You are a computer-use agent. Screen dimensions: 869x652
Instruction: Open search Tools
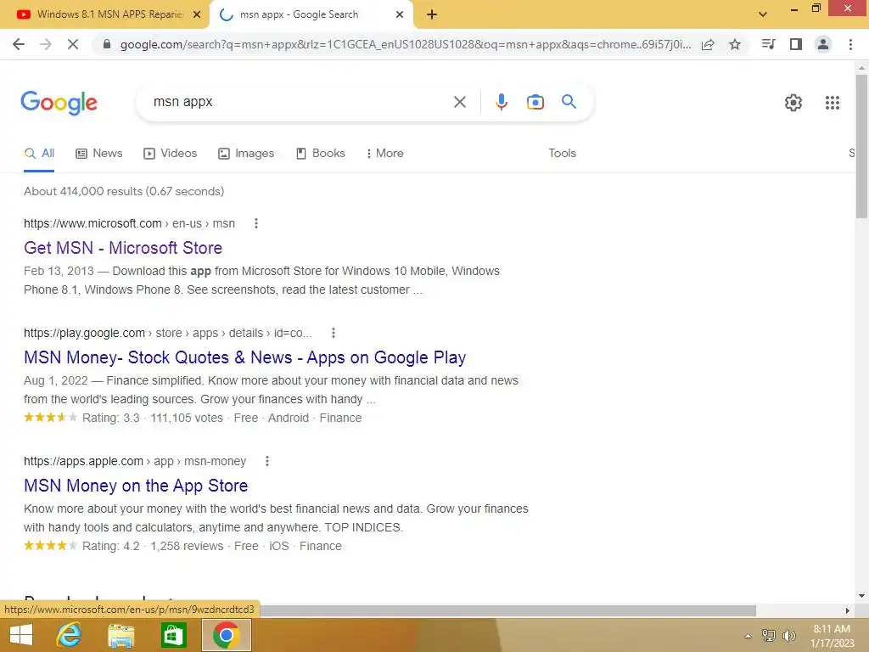[562, 154]
